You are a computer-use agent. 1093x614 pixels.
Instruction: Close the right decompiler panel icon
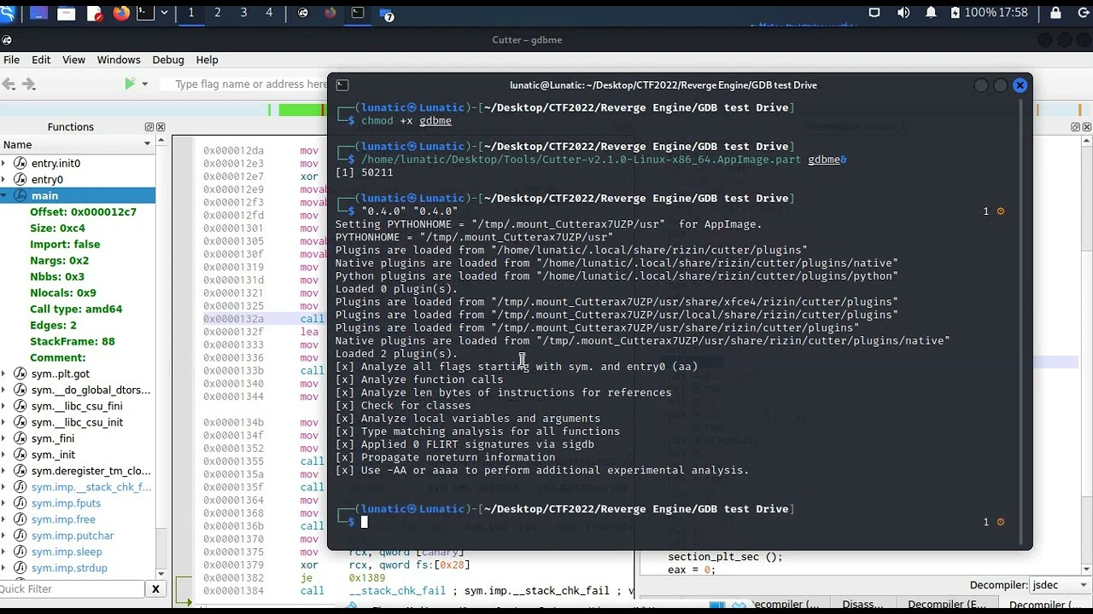tap(1087, 127)
